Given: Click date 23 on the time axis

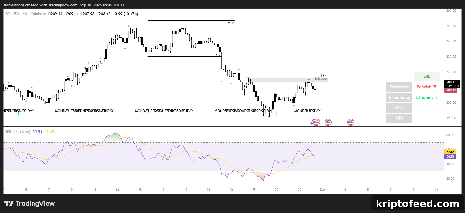Looking at the screenshot, I should click(231, 190).
